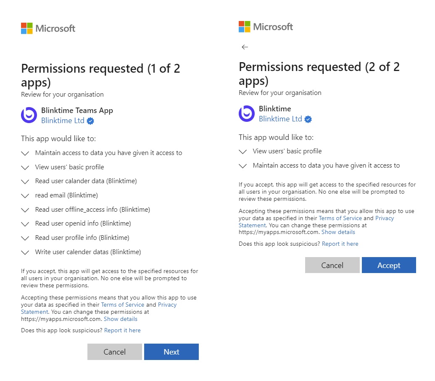The image size is (435, 381).
Task: Click the 'Blinktime Teams App' name text
Action: tap(77, 110)
